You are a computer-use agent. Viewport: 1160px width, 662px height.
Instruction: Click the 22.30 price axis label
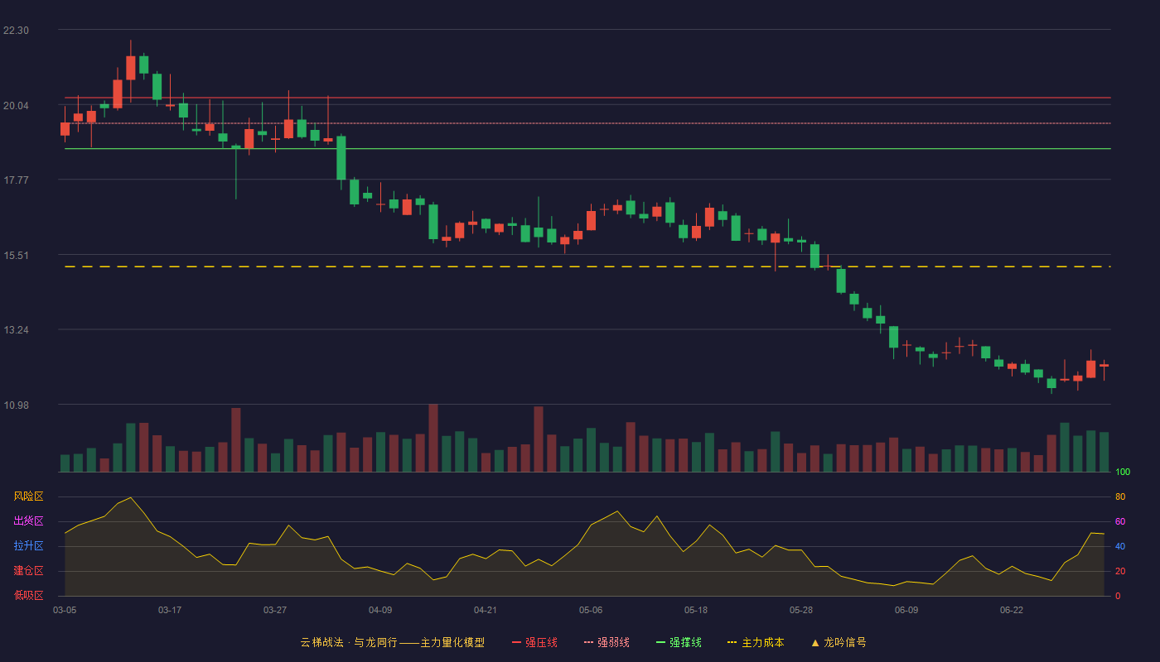coord(16,30)
